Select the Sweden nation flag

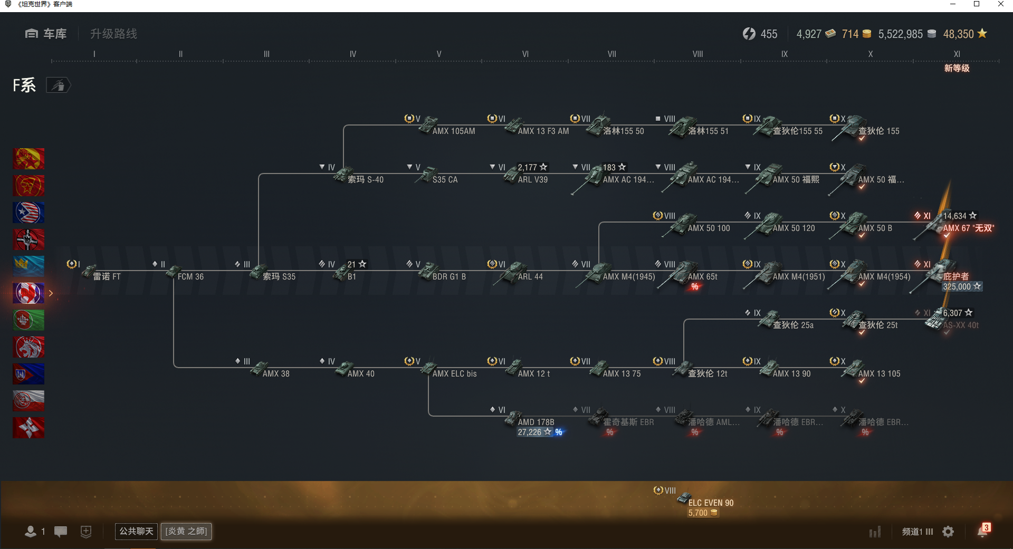point(28,266)
